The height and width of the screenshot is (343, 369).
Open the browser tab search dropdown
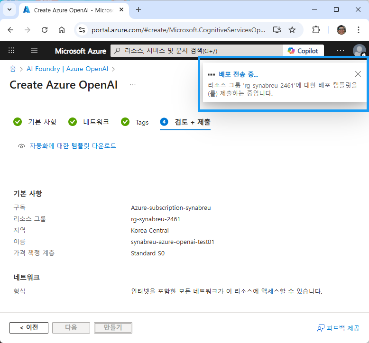click(x=9, y=9)
